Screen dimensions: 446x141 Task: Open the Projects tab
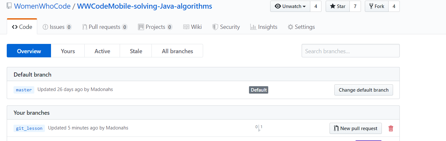[155, 27]
